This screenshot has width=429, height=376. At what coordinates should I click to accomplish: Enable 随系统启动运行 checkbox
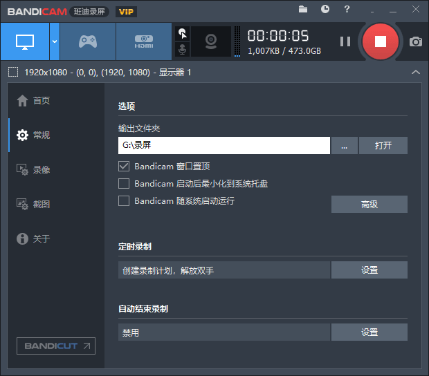click(124, 201)
